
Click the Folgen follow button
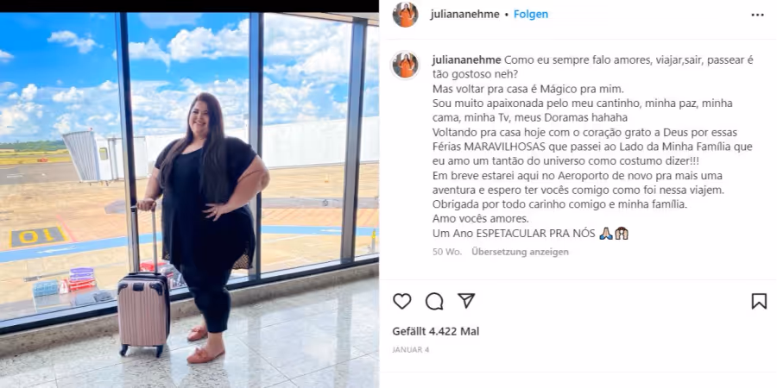tap(531, 15)
